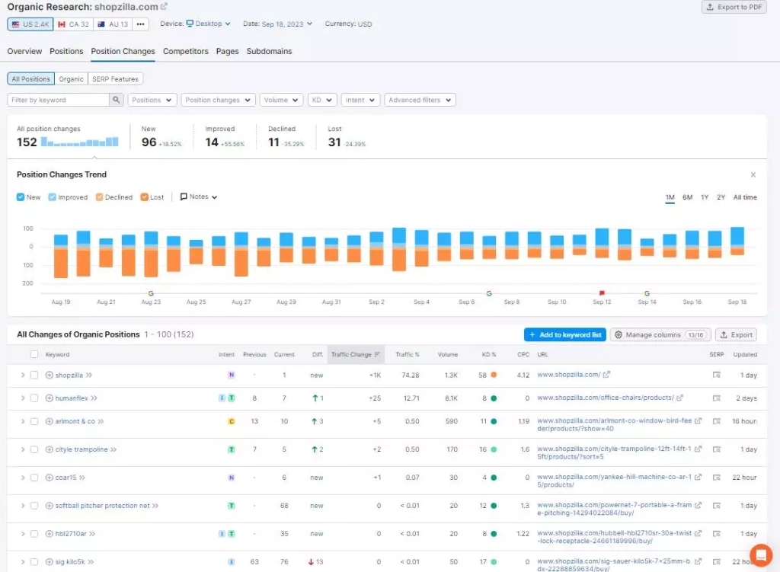The image size is (780, 572).
Task: Switch to the Overview tab
Action: coord(24,51)
